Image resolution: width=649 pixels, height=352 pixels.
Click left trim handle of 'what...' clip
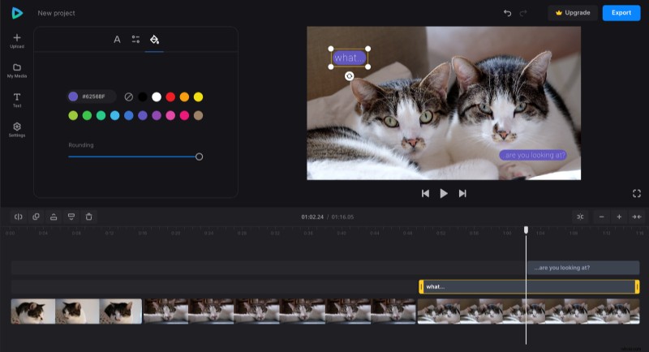421,286
